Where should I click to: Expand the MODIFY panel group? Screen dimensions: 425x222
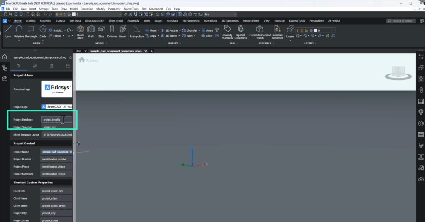pyautogui.click(x=174, y=43)
